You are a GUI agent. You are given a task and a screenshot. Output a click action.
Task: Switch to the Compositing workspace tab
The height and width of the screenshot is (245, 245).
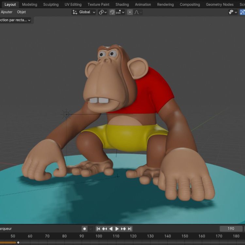point(190,5)
